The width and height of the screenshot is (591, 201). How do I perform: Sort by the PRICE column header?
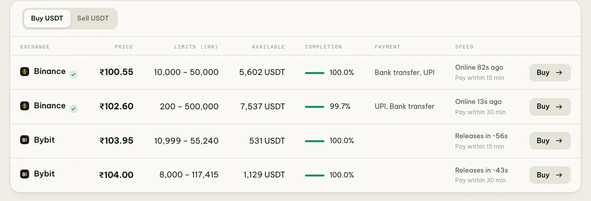pyautogui.click(x=124, y=47)
